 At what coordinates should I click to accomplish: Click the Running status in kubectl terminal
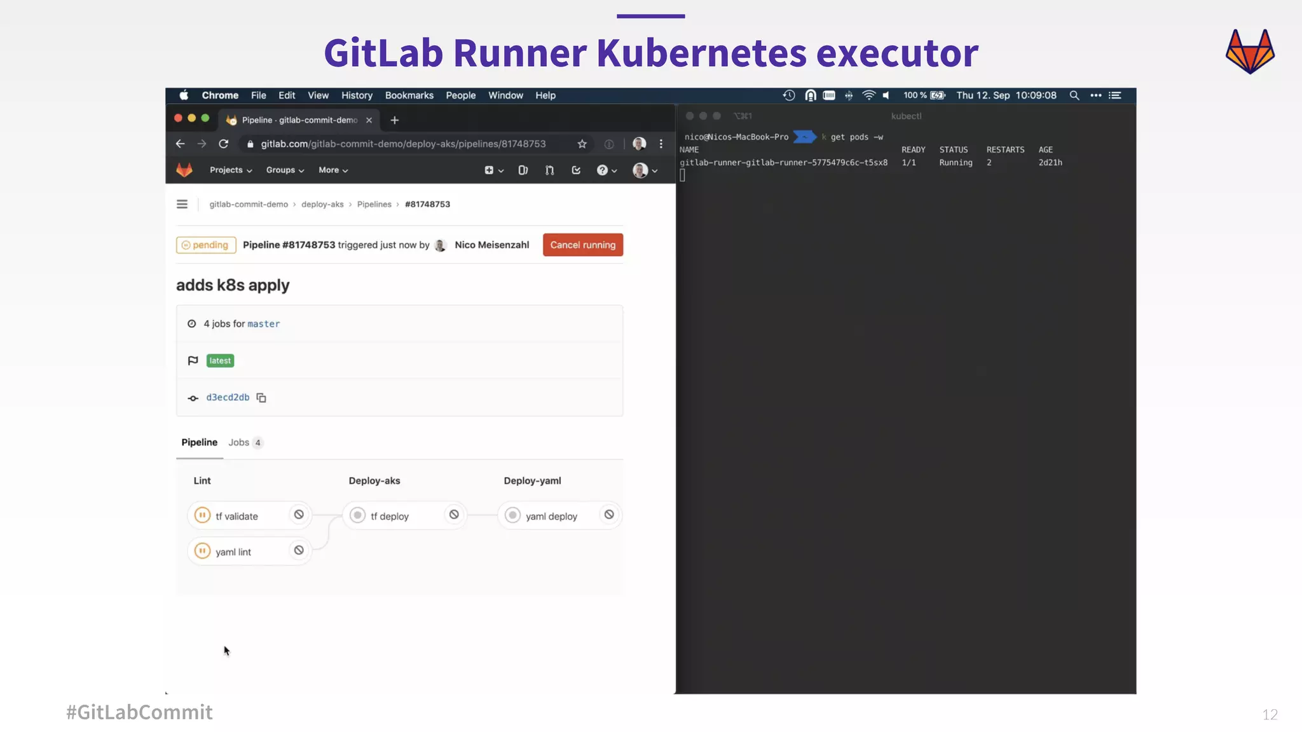pos(956,163)
